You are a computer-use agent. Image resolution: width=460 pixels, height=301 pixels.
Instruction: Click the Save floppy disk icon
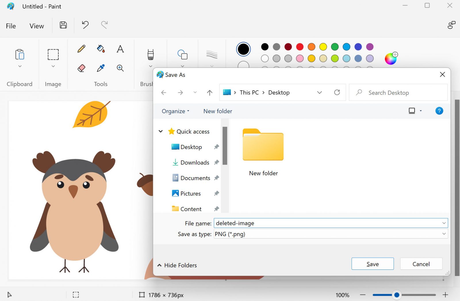[63, 25]
